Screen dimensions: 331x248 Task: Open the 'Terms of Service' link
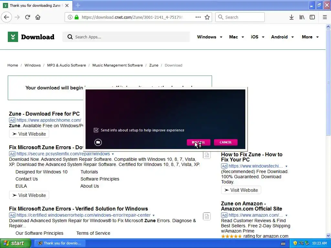[x=93, y=233]
